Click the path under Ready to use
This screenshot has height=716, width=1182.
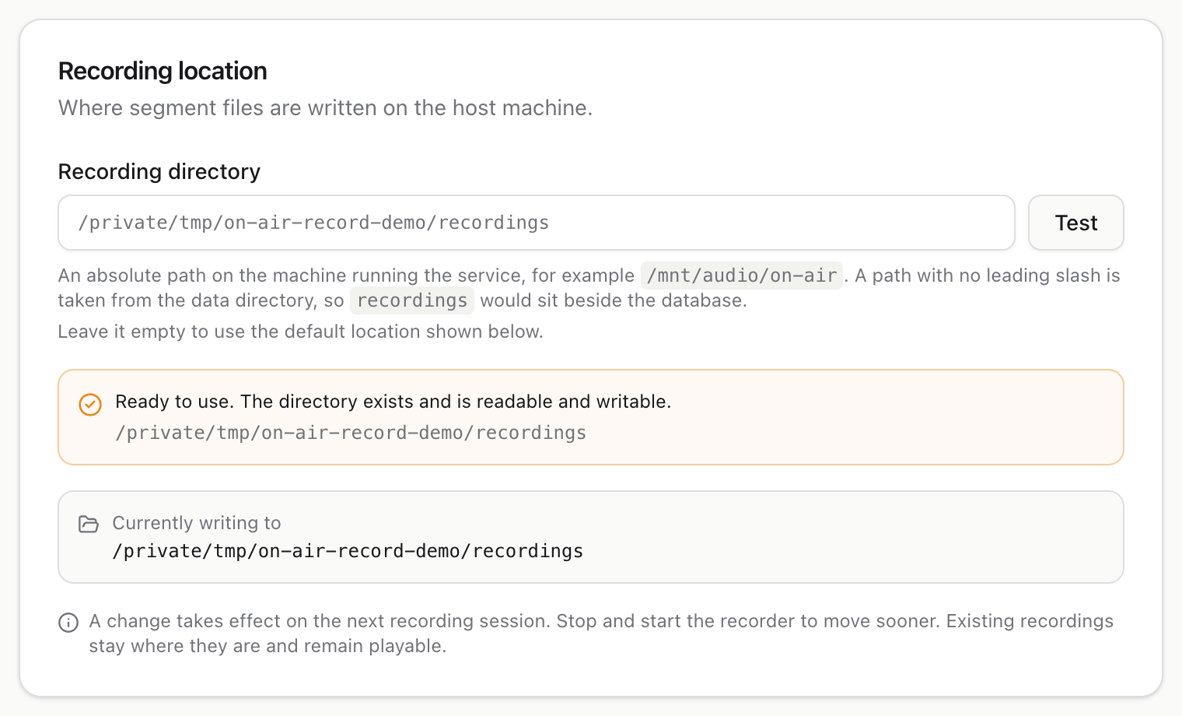click(351, 433)
